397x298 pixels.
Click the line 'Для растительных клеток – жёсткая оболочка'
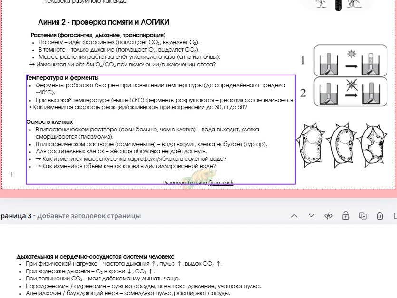121,151
